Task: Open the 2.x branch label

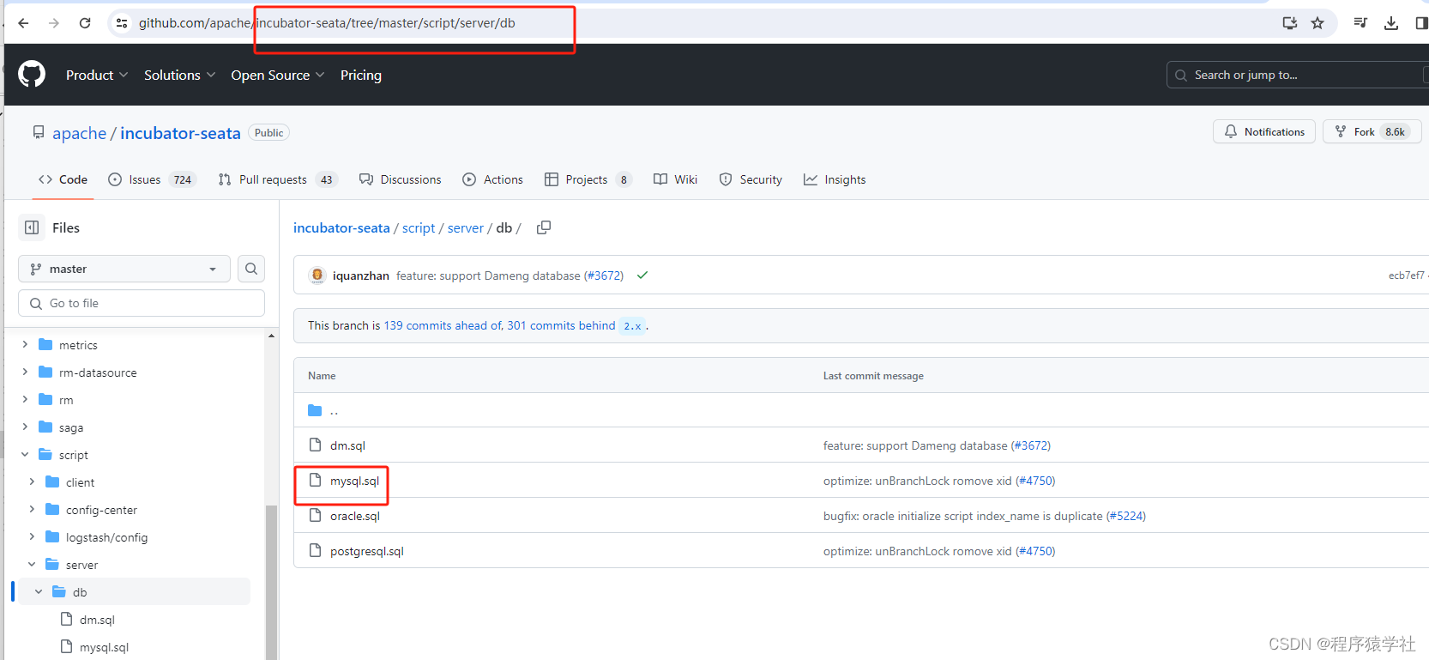Action: click(x=632, y=326)
